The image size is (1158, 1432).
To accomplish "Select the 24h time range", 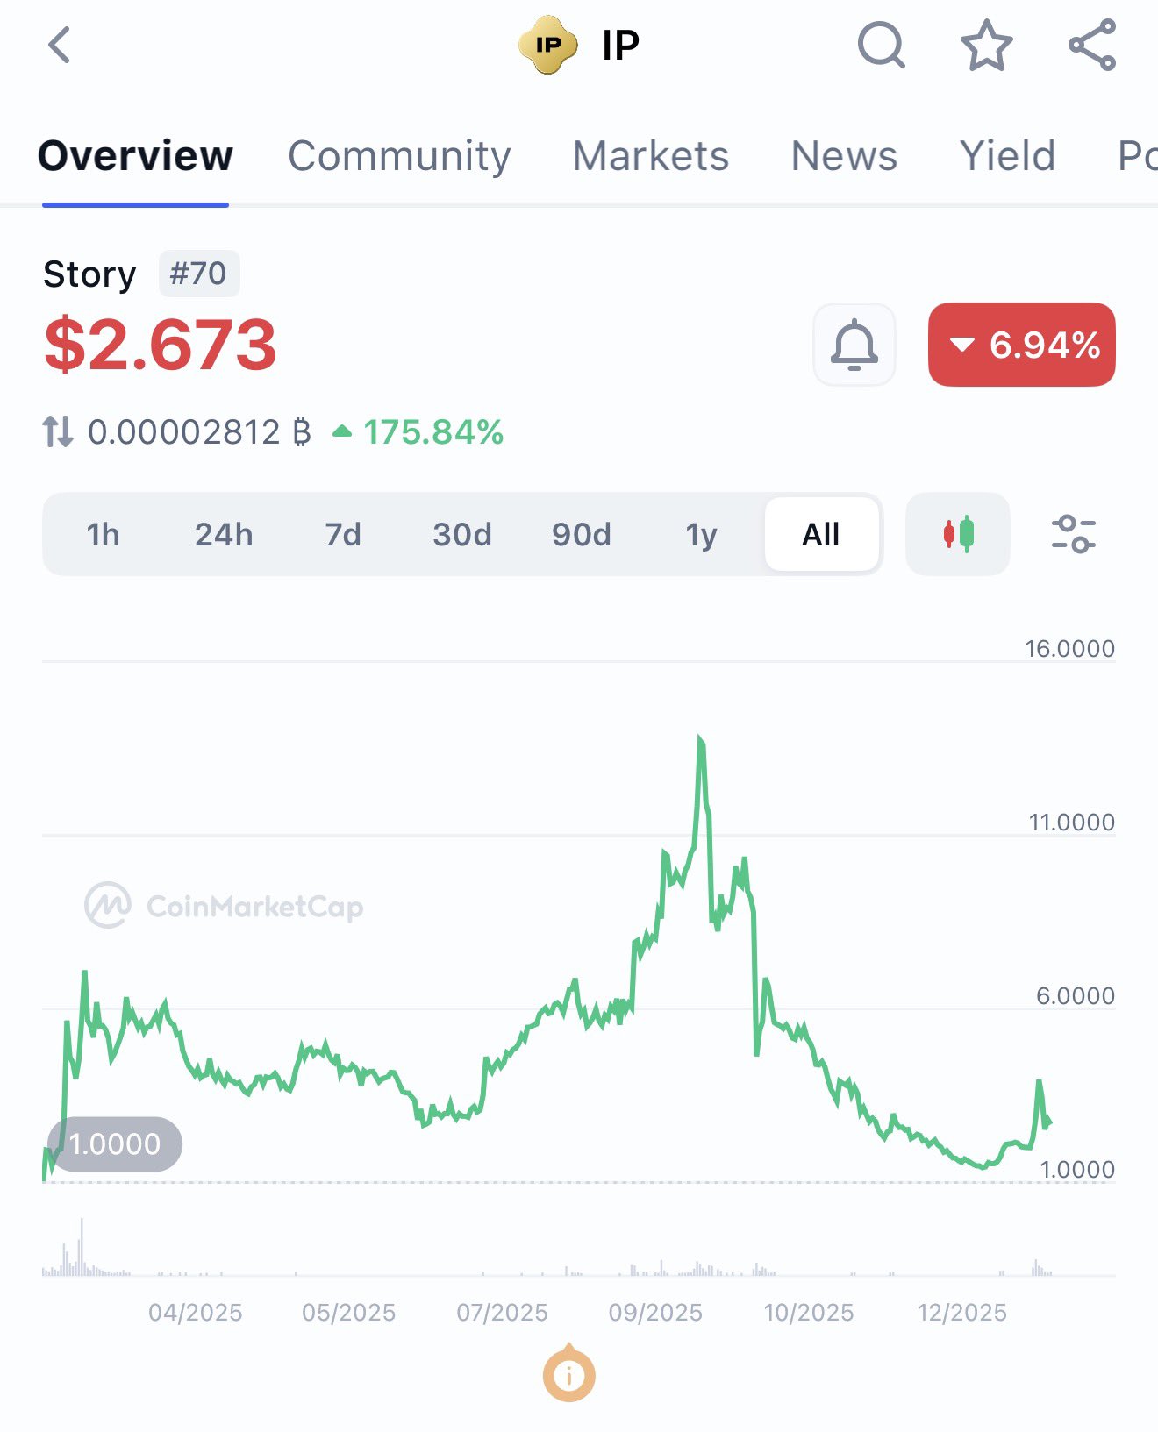I will 224,534.
